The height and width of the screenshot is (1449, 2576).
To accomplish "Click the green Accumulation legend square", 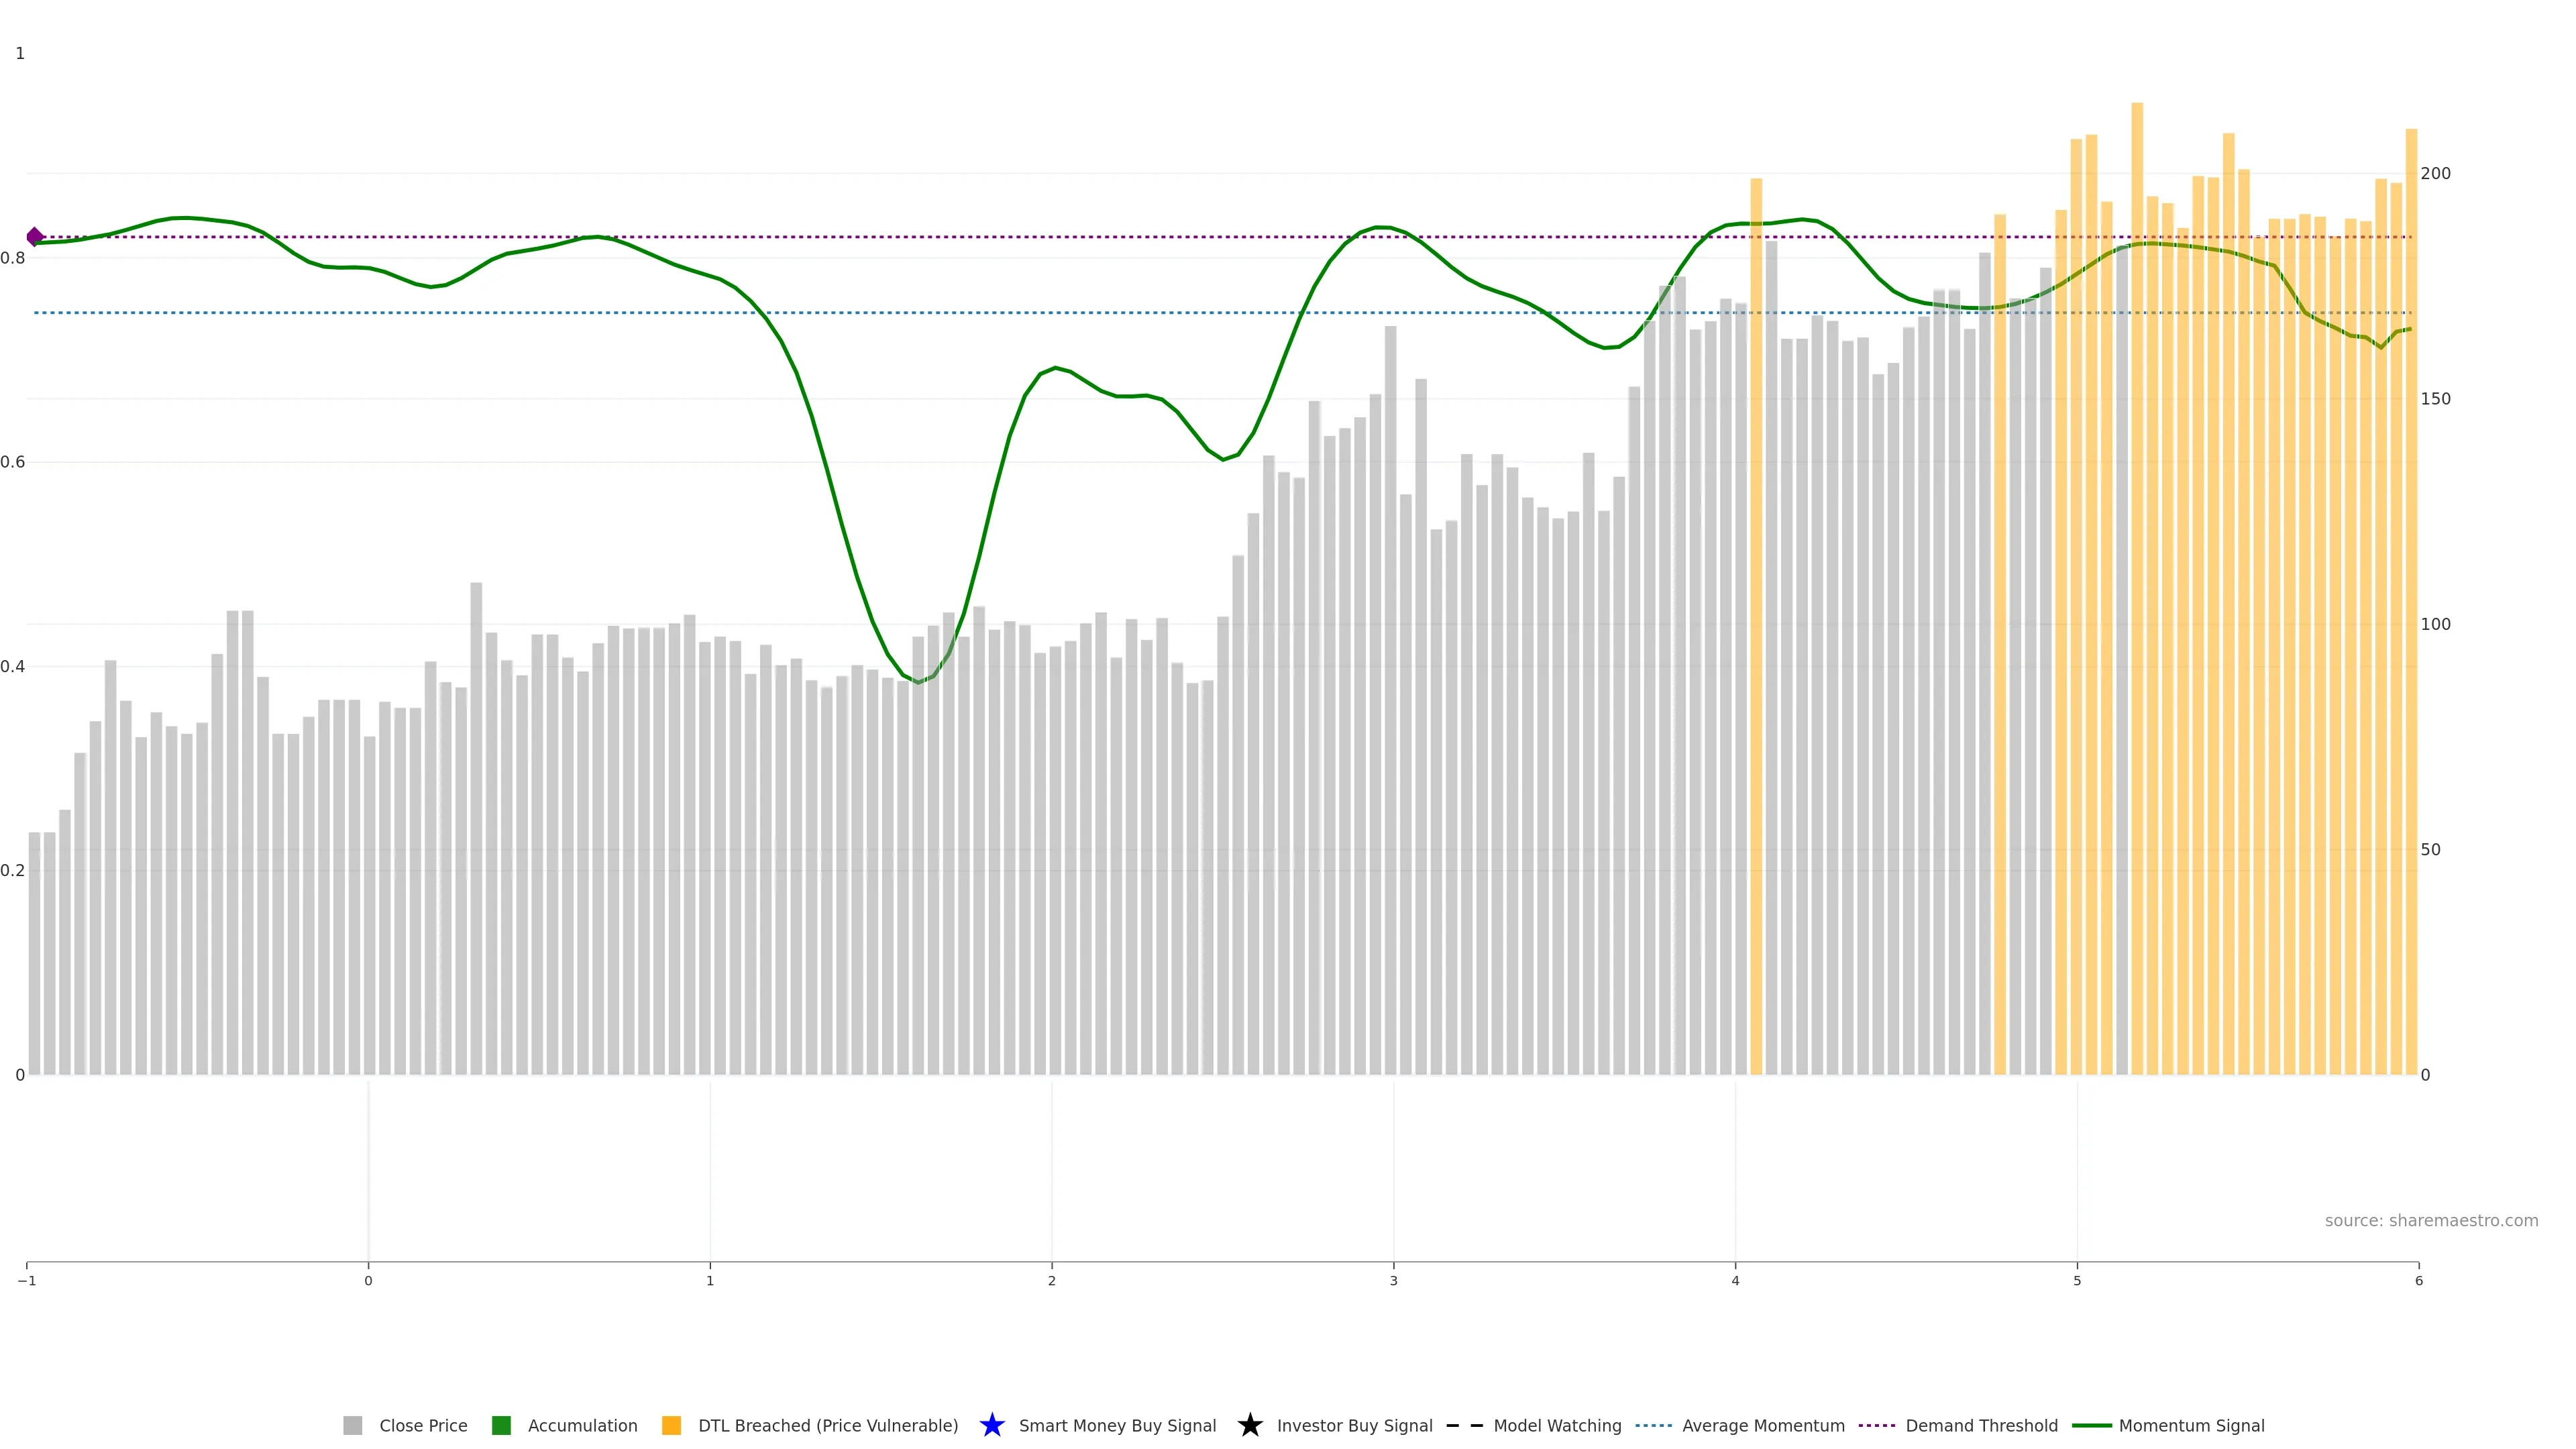I will [501, 1425].
